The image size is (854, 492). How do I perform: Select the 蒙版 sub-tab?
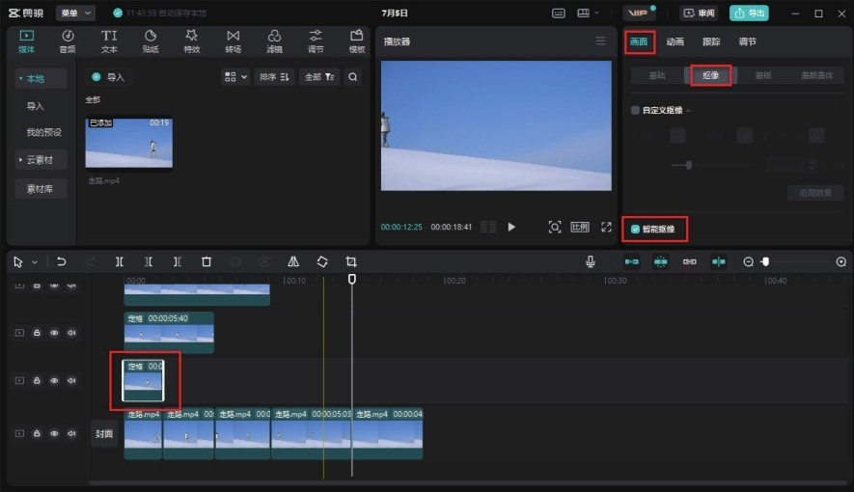763,75
